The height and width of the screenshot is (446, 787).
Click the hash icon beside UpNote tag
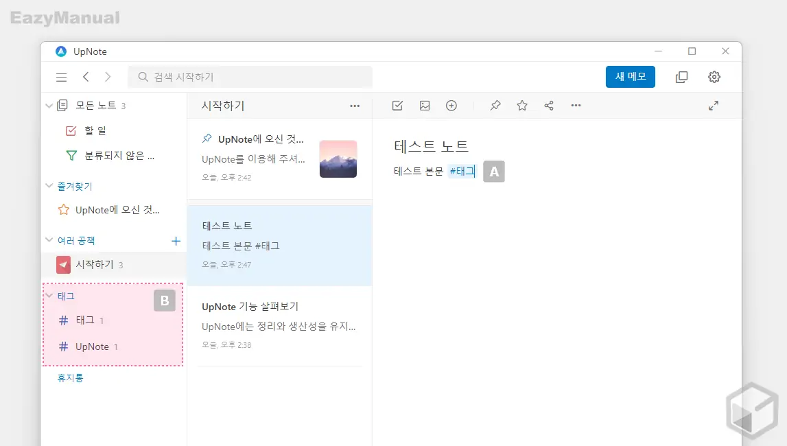point(64,347)
